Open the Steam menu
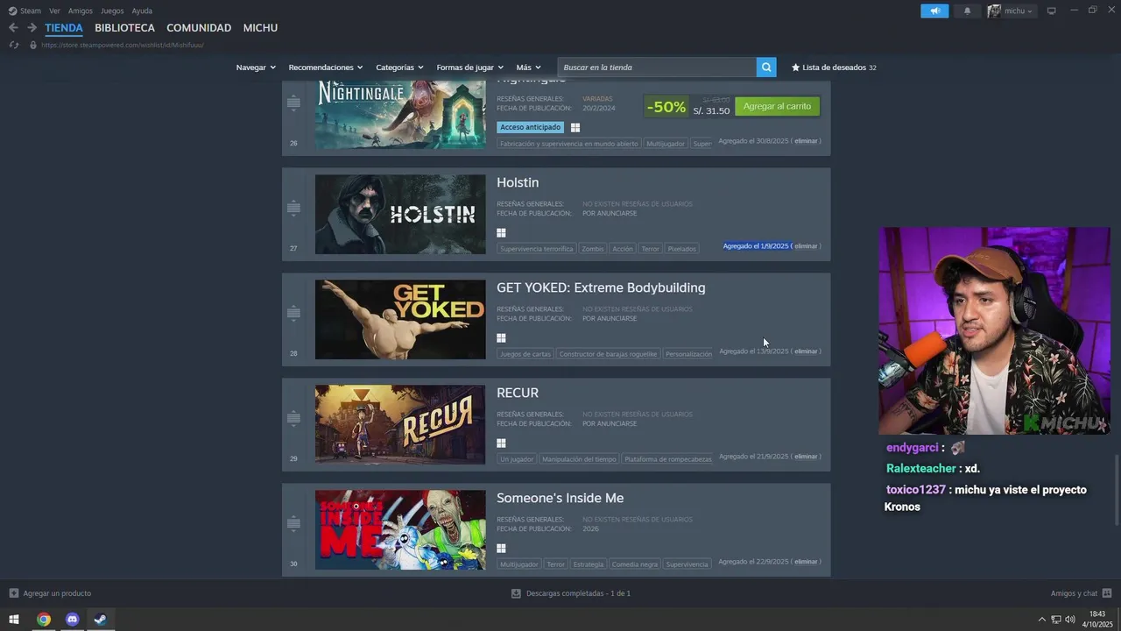This screenshot has height=631, width=1121. click(25, 11)
